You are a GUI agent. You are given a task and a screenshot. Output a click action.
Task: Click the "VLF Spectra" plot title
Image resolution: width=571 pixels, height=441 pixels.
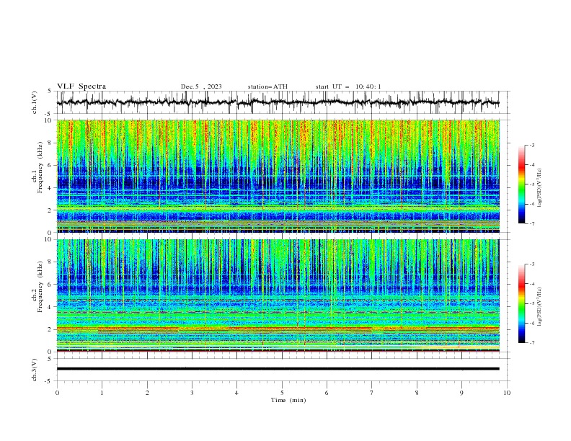coord(81,86)
